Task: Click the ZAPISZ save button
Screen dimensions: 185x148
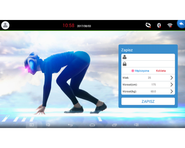Action: (148, 101)
